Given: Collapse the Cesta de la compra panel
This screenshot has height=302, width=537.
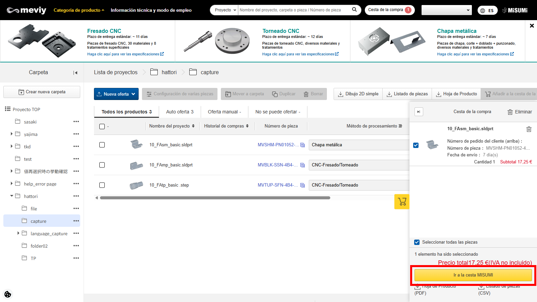Looking at the screenshot, I should point(419,112).
